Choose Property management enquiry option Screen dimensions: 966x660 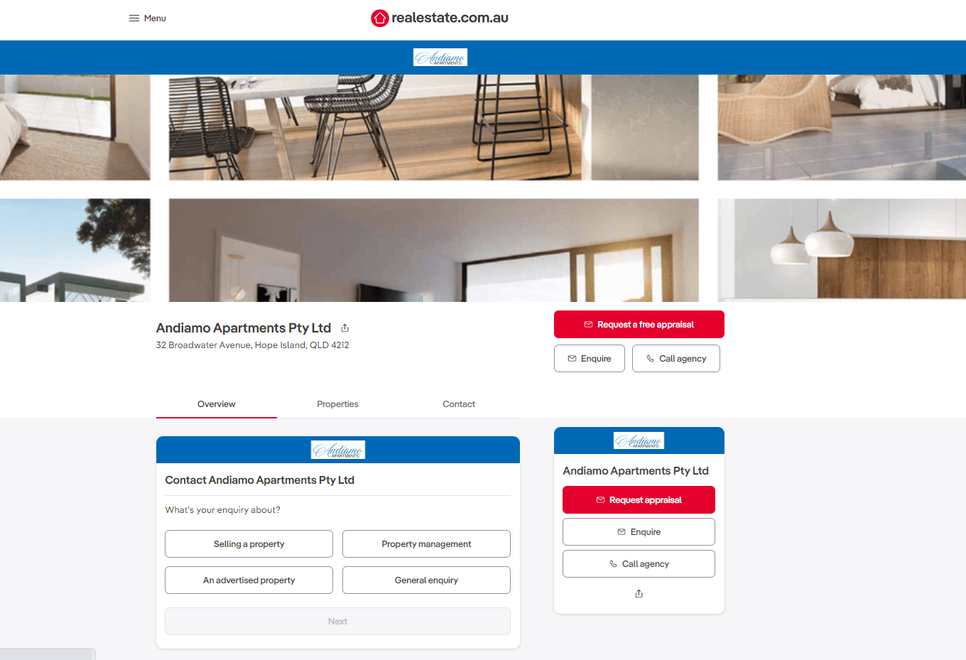pos(426,544)
